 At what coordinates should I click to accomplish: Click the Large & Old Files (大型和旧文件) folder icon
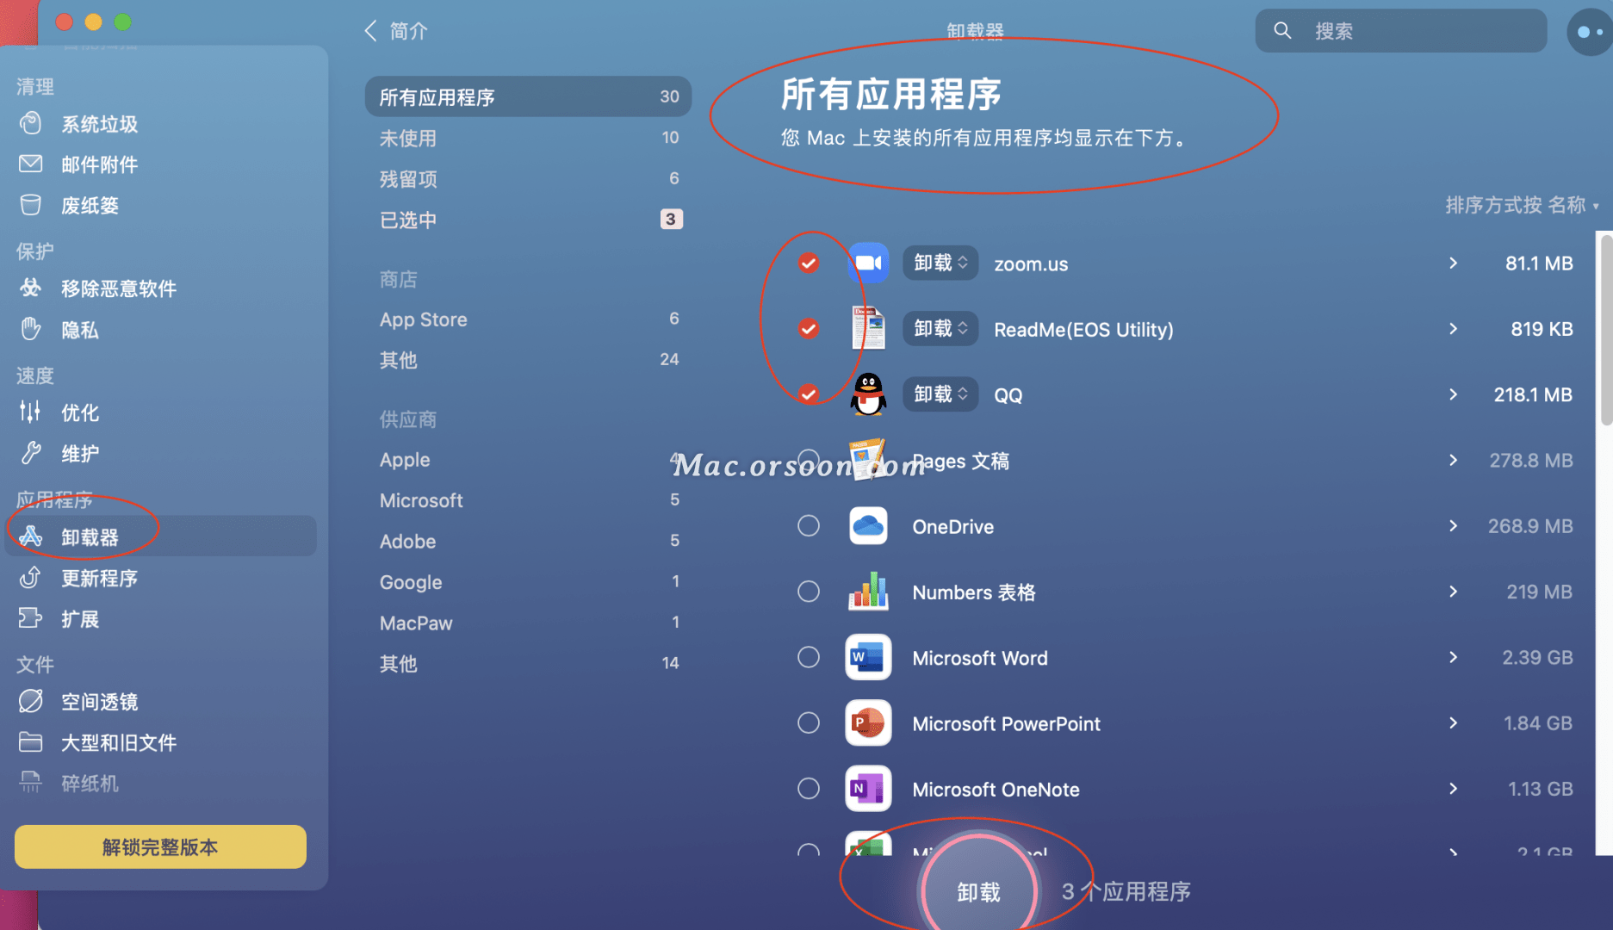[31, 742]
